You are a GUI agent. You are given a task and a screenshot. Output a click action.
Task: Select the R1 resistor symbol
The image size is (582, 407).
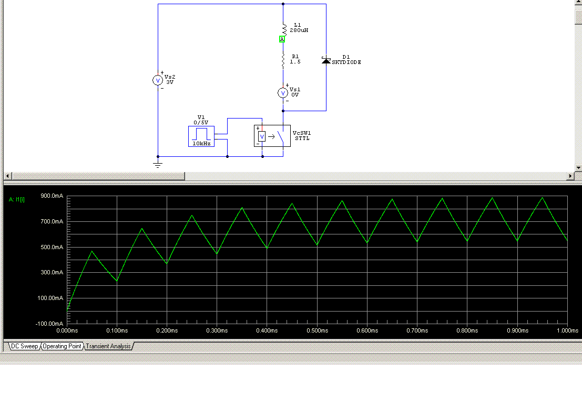click(x=283, y=60)
